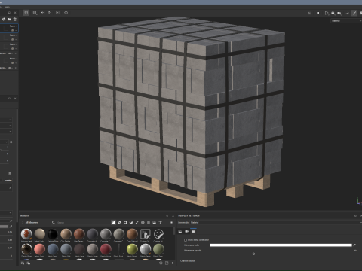This screenshot has width=362, height=271.
Task: Click the upward arrow icon in top toolbar
Action: point(49,13)
